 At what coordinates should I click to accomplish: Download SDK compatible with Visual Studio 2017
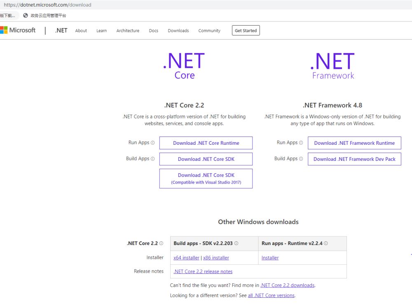tap(206, 179)
